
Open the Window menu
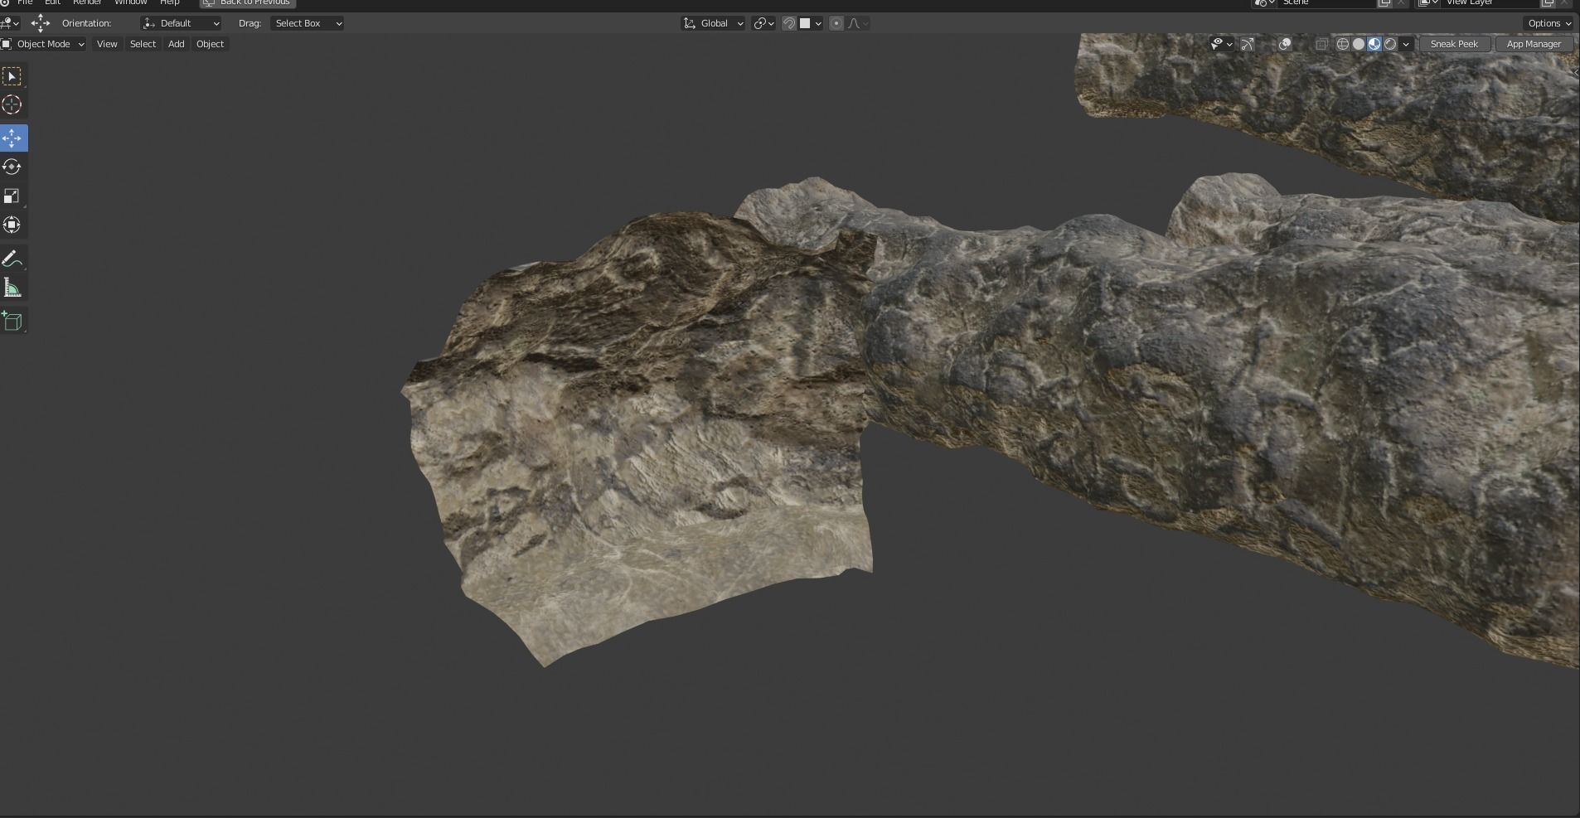coord(130,3)
